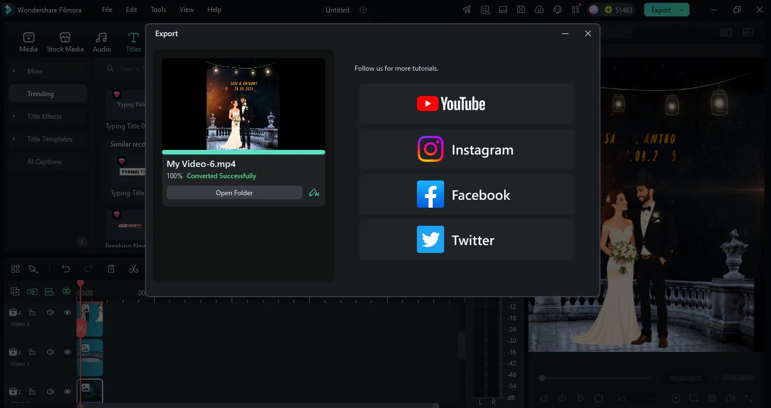Click the redo arrow in timeline toolbar

tap(88, 269)
